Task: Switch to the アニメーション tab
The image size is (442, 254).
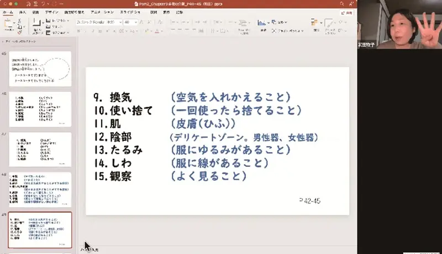Action: click(102, 12)
